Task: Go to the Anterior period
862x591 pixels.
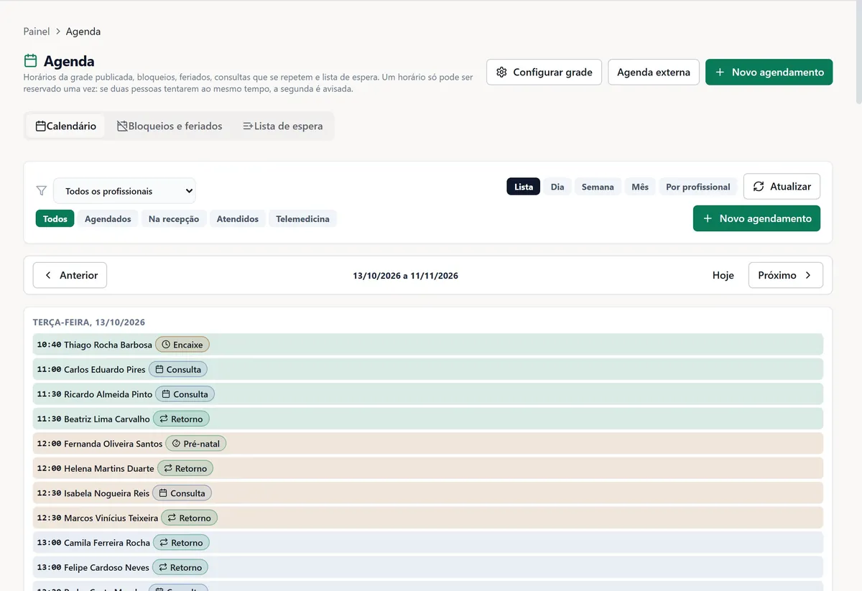Action: [x=70, y=275]
